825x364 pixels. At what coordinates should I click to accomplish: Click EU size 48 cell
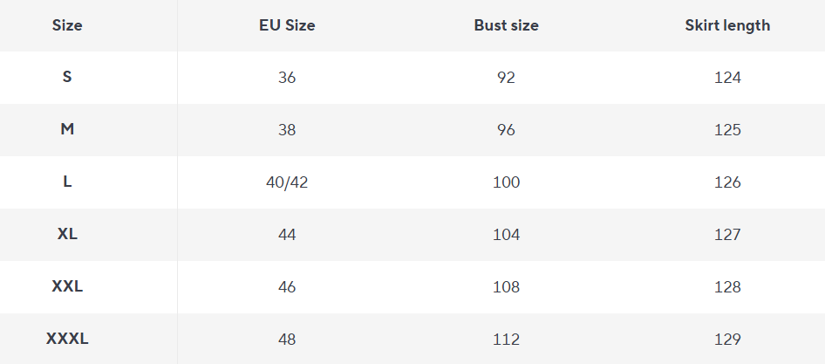tap(287, 340)
